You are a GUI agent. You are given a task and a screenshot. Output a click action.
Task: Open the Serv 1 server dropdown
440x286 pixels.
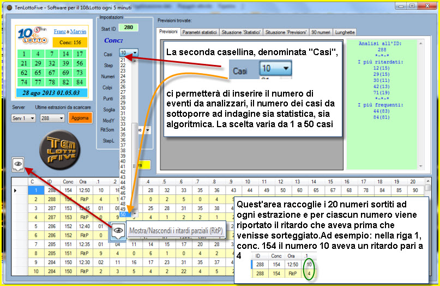(23, 118)
